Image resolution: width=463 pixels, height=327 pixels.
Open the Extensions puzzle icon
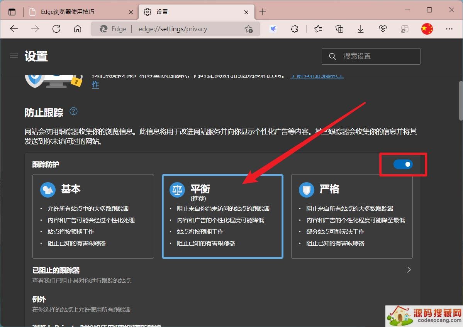tap(295, 29)
